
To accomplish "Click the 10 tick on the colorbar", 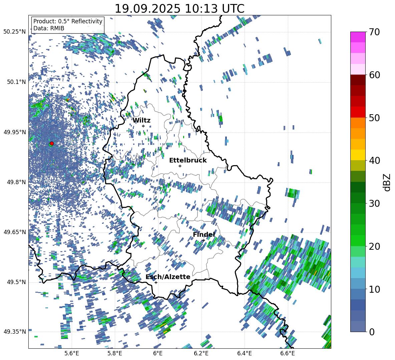I will (374, 289).
